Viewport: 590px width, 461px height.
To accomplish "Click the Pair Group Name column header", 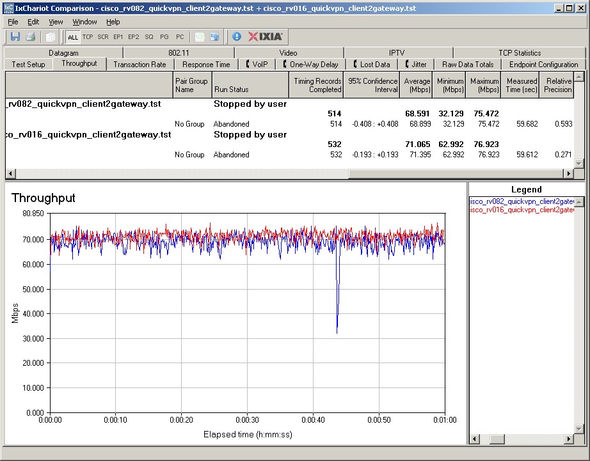I will (193, 85).
